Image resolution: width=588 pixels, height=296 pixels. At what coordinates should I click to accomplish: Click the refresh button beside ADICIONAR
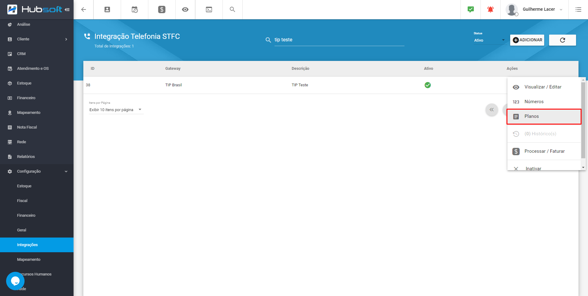(x=562, y=40)
